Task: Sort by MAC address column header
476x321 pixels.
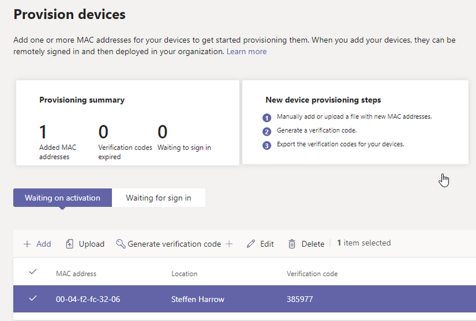Action: (76, 273)
